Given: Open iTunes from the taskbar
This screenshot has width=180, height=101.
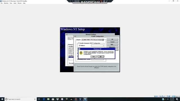Looking at the screenshot, I should coord(62,99).
